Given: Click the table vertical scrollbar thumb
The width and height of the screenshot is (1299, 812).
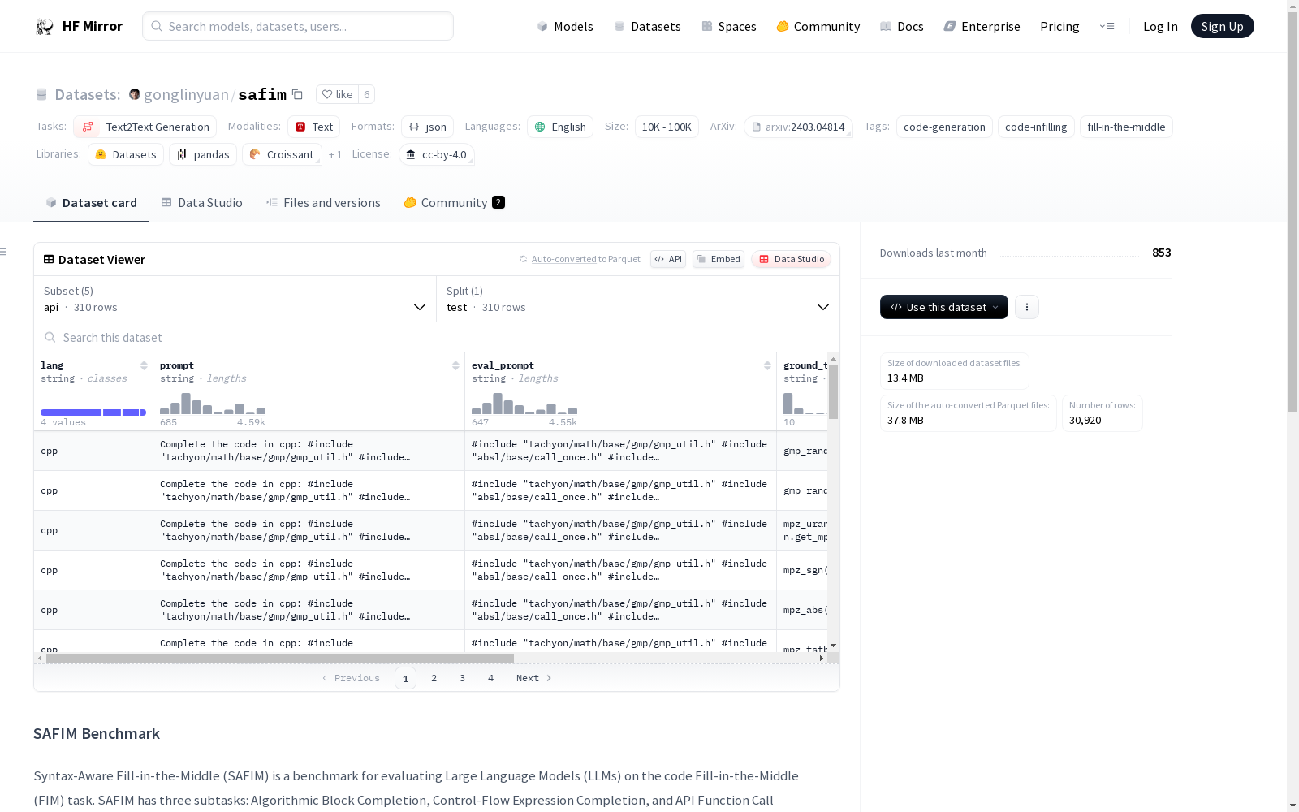Looking at the screenshot, I should 833,391.
